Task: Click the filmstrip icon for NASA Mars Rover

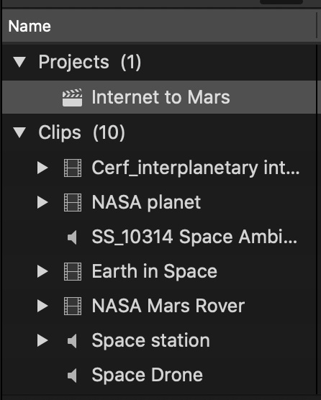Action: click(73, 306)
